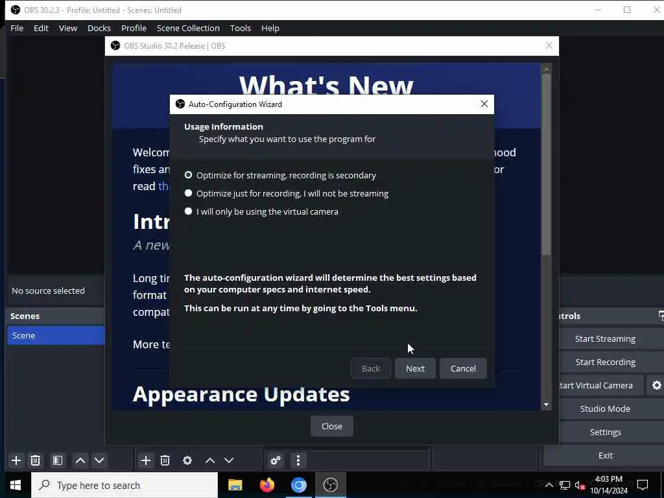Screen dimensions: 664x498
Task: Close the Auto-Configuration Wizard dialog with X
Action: pyautogui.click(x=484, y=104)
